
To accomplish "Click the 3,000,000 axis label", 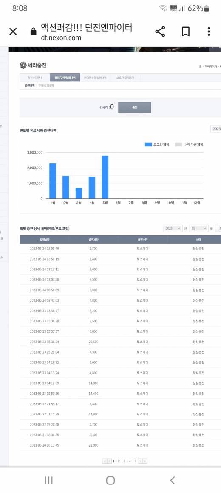I will pyautogui.click(x=34, y=153).
